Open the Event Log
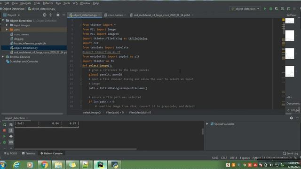 pos(290,154)
